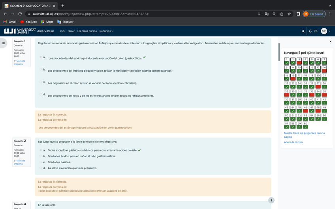This screenshot has width=335, height=209.
Task: Open the messages chat bubble icon
Action: (x=316, y=31)
